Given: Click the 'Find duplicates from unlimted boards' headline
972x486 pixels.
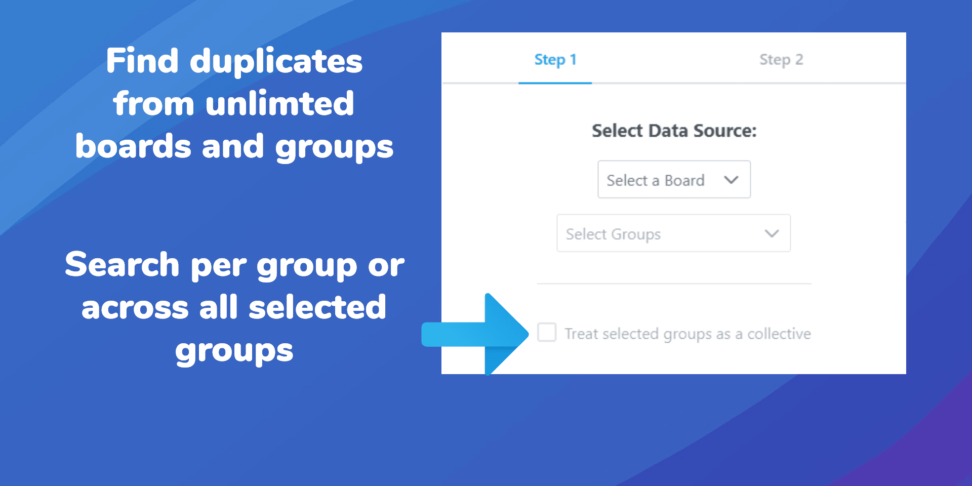Looking at the screenshot, I should (x=234, y=103).
